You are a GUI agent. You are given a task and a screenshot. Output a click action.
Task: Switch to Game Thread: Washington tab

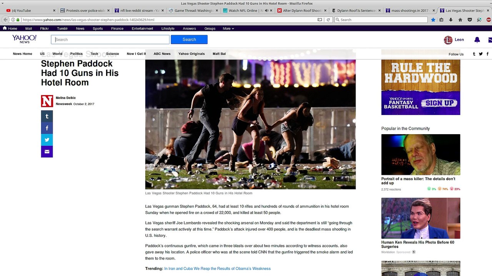[x=194, y=10]
